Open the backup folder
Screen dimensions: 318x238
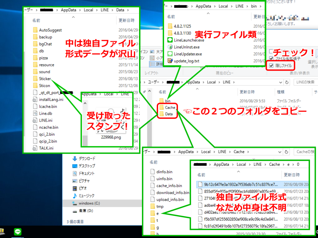(x=43, y=37)
